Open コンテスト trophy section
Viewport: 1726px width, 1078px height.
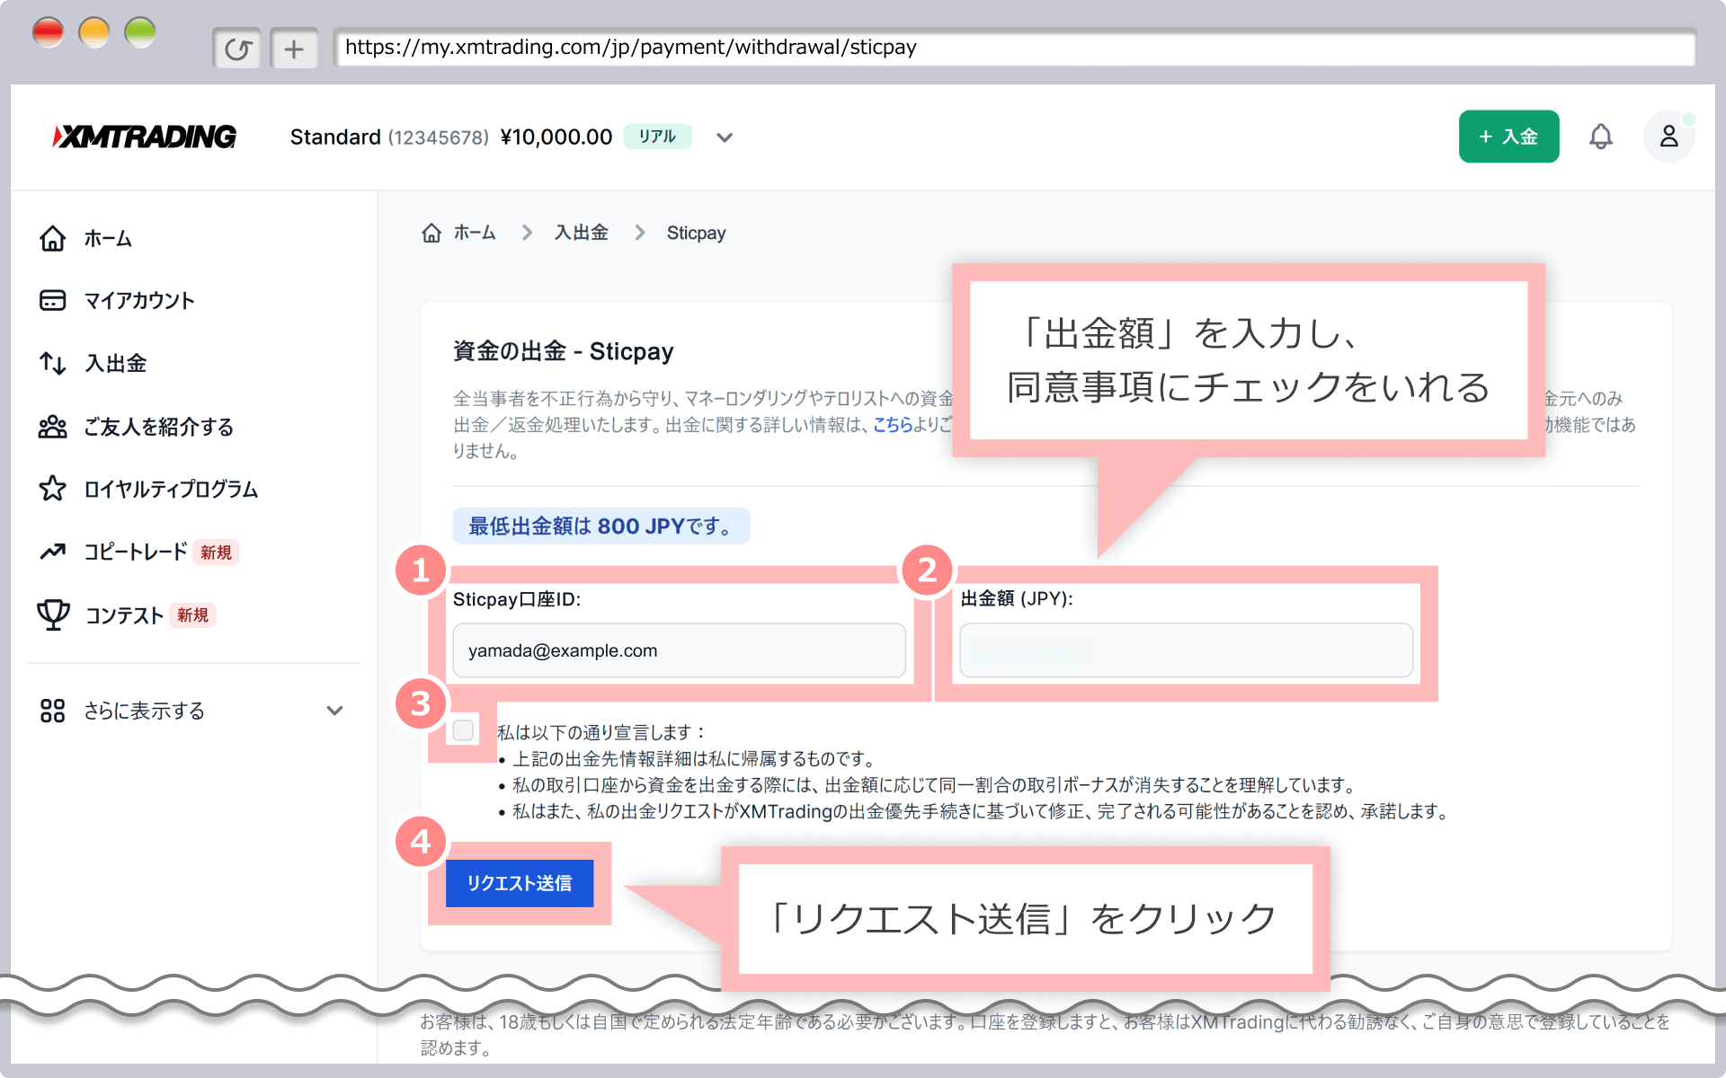[126, 614]
